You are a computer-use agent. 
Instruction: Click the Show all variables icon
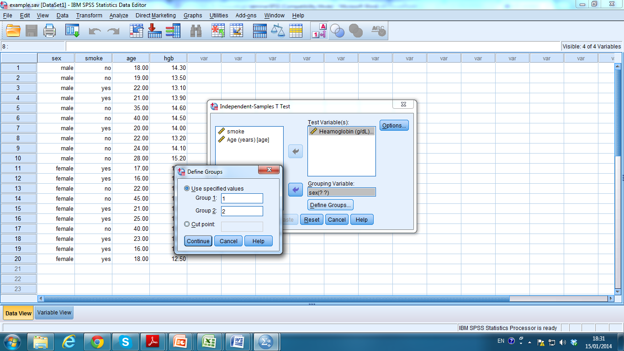click(x=355, y=31)
